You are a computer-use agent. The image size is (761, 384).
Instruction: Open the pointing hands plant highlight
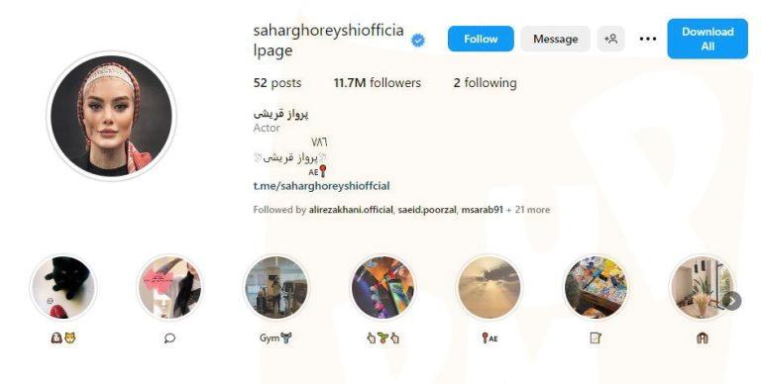point(382,288)
